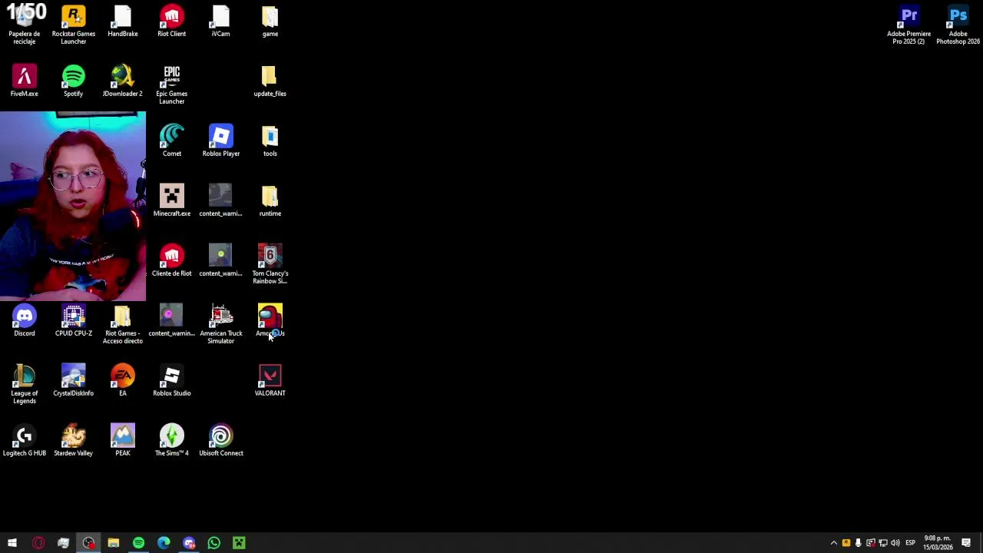The width and height of the screenshot is (983, 553).
Task: Launch Adobe Premiere Pro 2025
Action: click(x=909, y=25)
